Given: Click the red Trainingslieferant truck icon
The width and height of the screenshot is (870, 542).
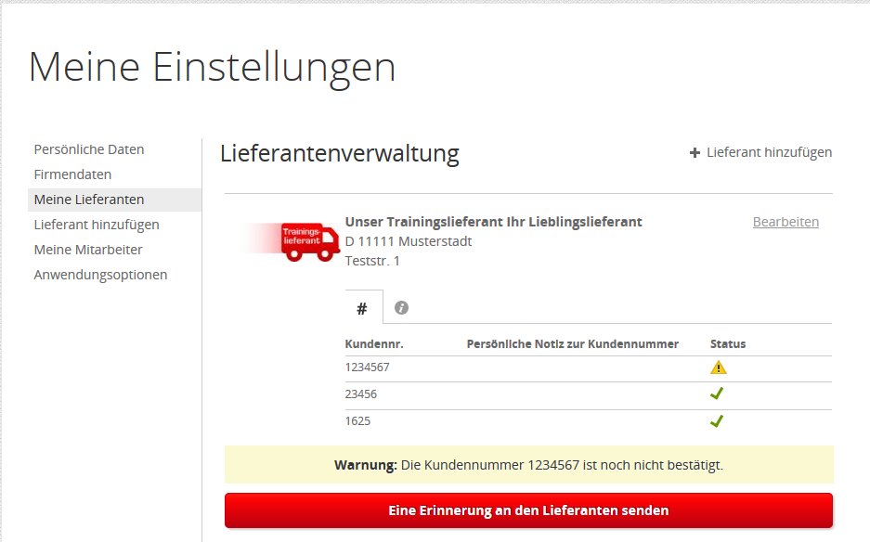Looking at the screenshot, I should [x=308, y=241].
